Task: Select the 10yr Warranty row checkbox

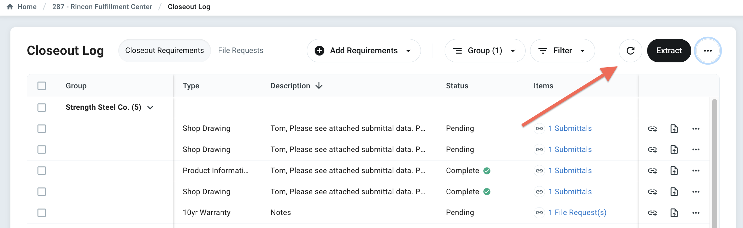Action: (x=42, y=213)
